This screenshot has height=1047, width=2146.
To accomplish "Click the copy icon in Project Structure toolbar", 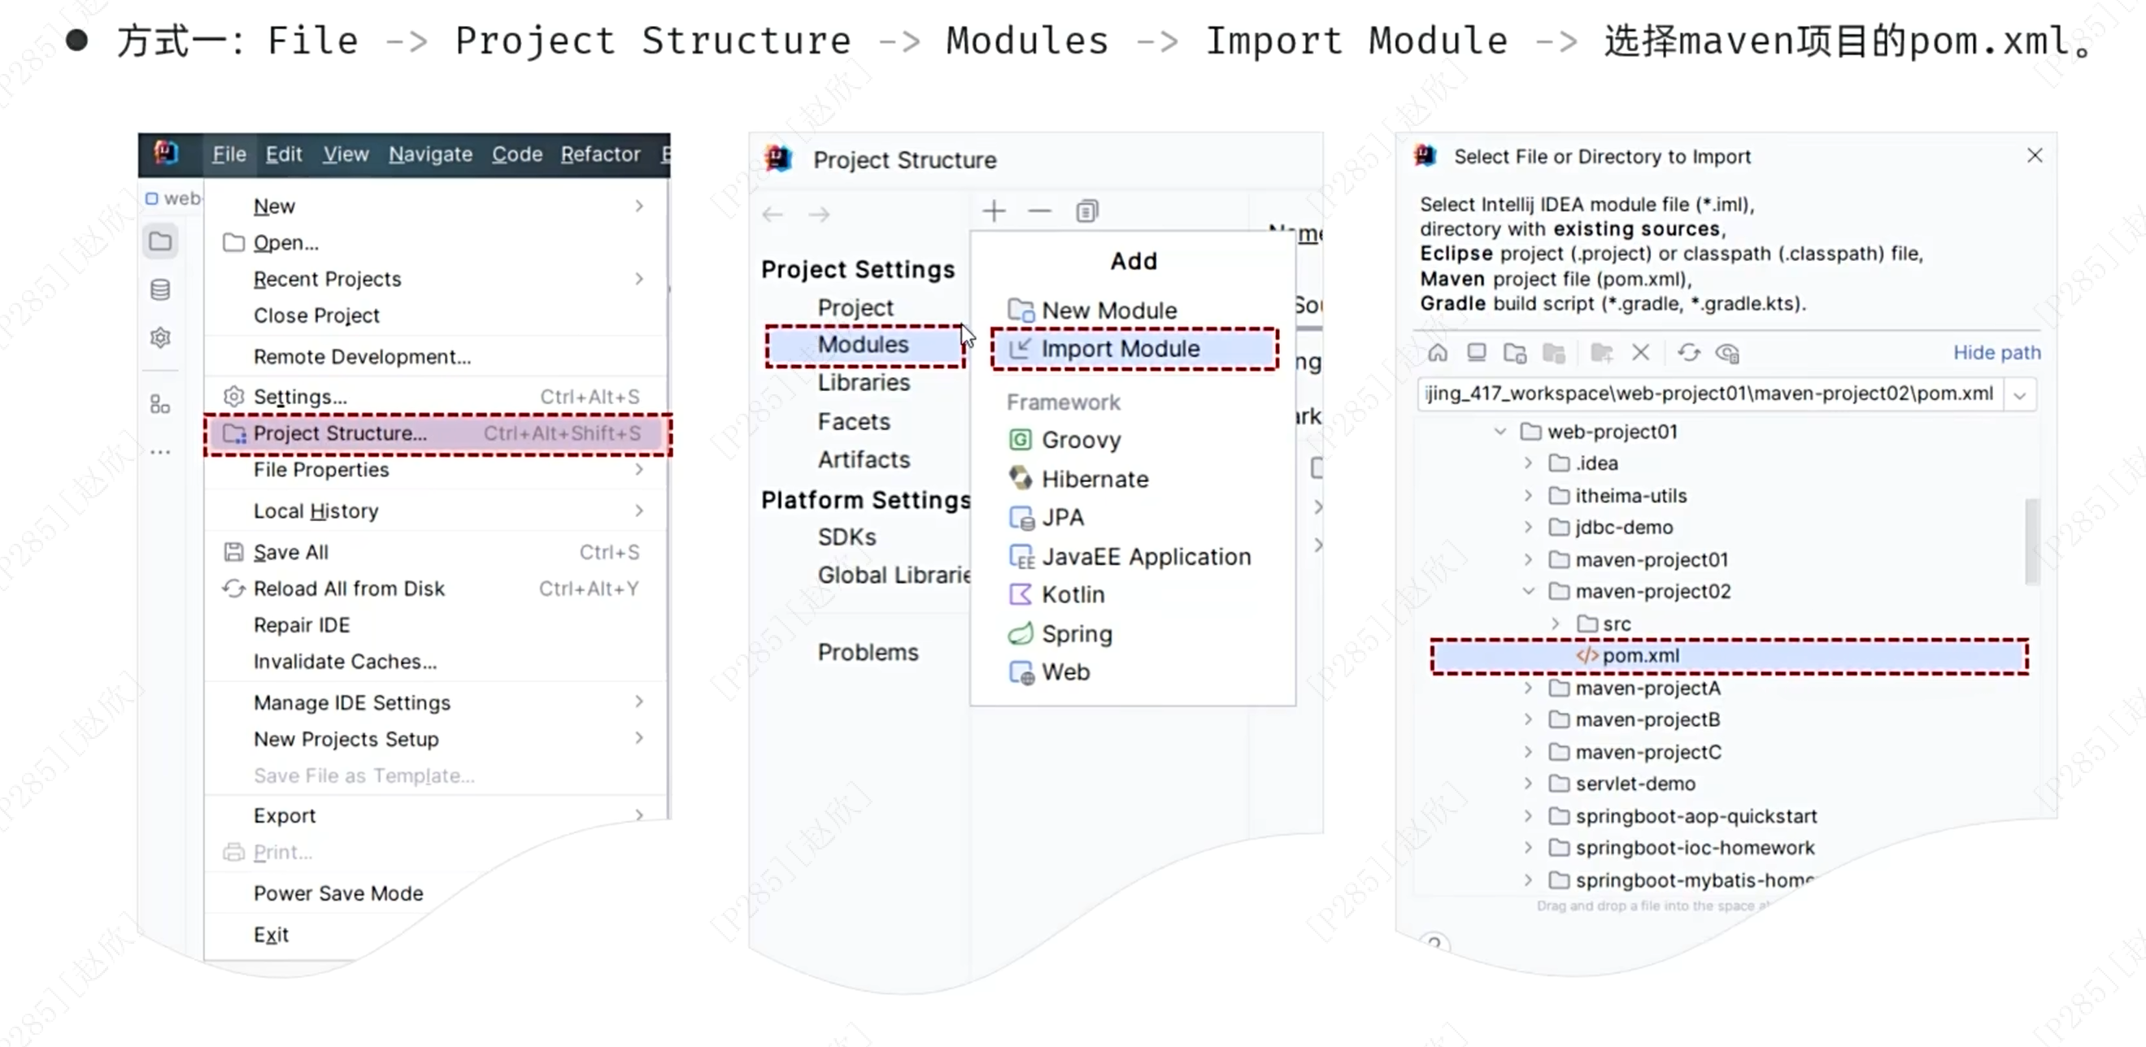I will (1086, 211).
